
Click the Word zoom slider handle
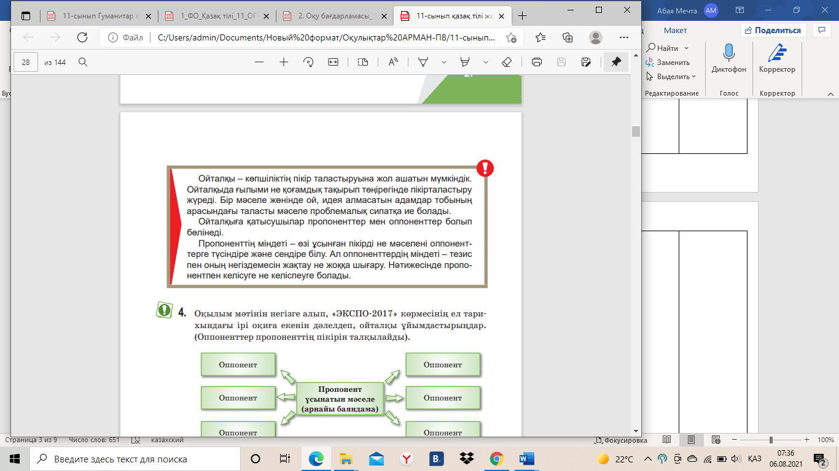[771, 440]
